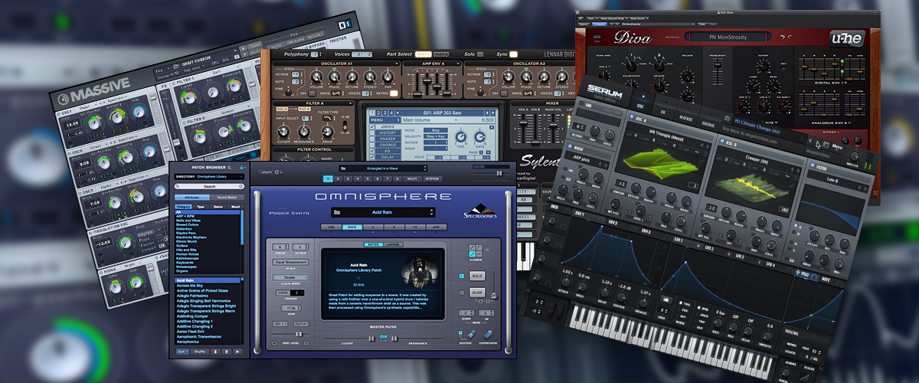The image size is (919, 383).
Task: Open the Equal Temperament scale dropdown
Action: click(x=290, y=262)
